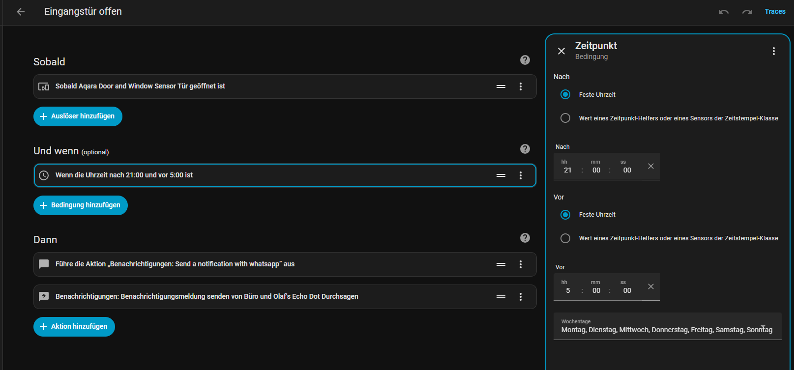Click Auslöser hinzufügen button
This screenshot has height=370, width=794.
[78, 116]
